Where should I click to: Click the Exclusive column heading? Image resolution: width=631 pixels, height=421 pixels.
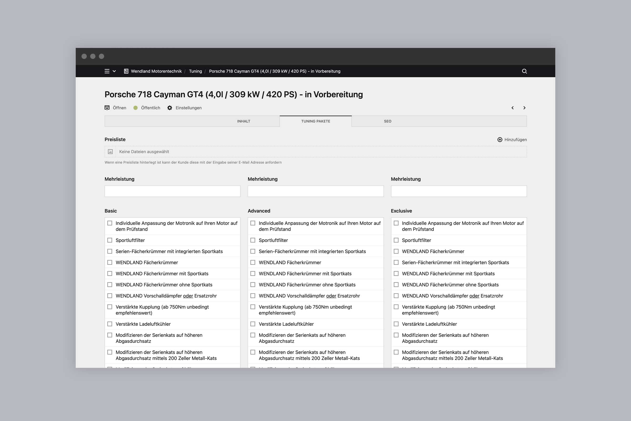click(x=401, y=211)
